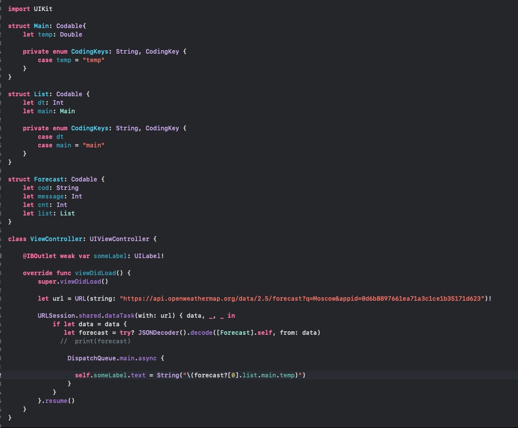Select the 'struct Main: Codable{' declaration
518x428 pixels.
pyautogui.click(x=47, y=26)
